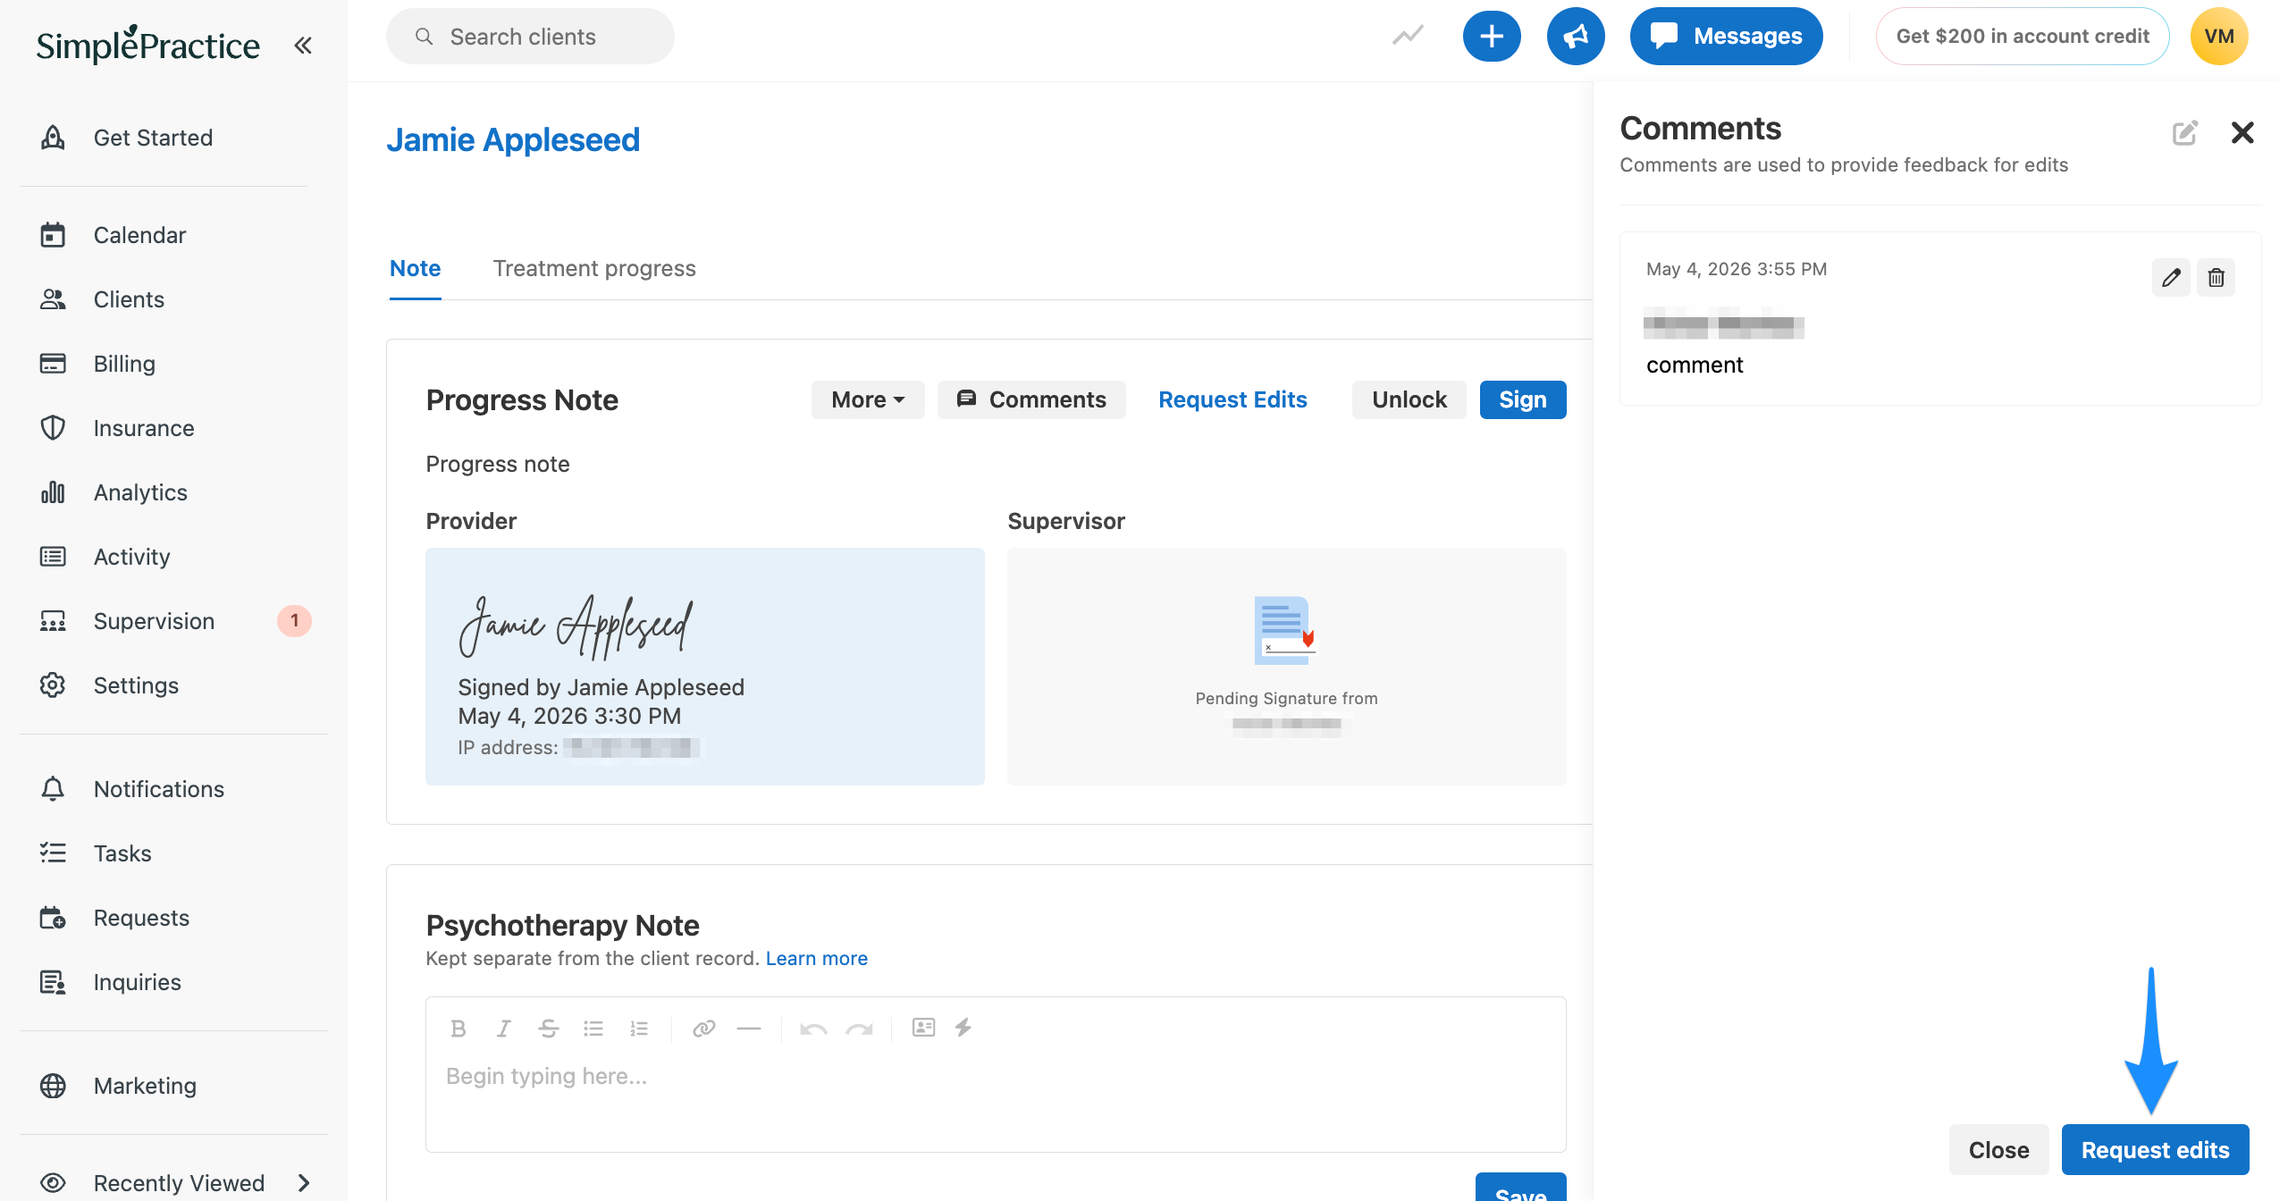
Task: Click the redo icon in the editor
Action: [x=859, y=1029]
